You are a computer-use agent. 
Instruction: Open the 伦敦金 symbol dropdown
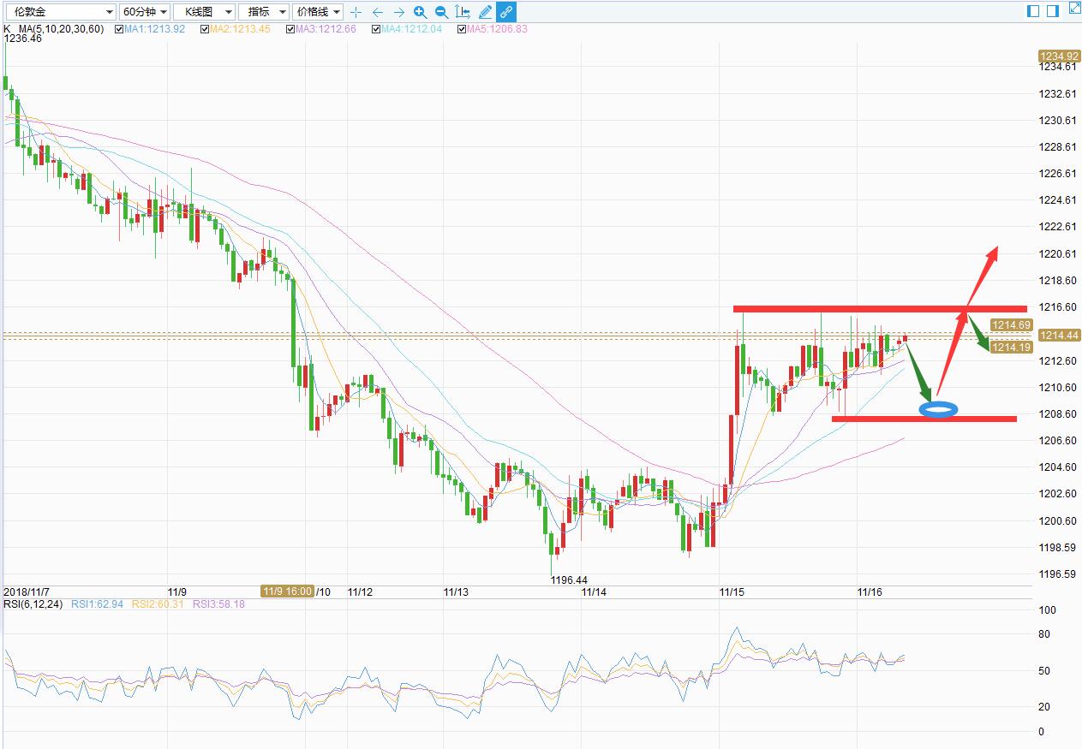tap(58, 12)
